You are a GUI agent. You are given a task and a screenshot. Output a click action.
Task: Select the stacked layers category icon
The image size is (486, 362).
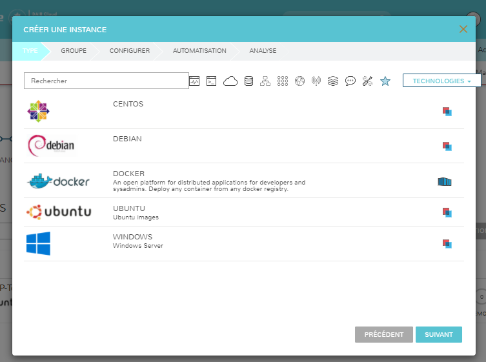coord(333,81)
